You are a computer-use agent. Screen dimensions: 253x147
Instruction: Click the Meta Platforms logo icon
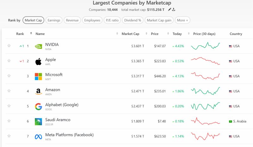38,137
